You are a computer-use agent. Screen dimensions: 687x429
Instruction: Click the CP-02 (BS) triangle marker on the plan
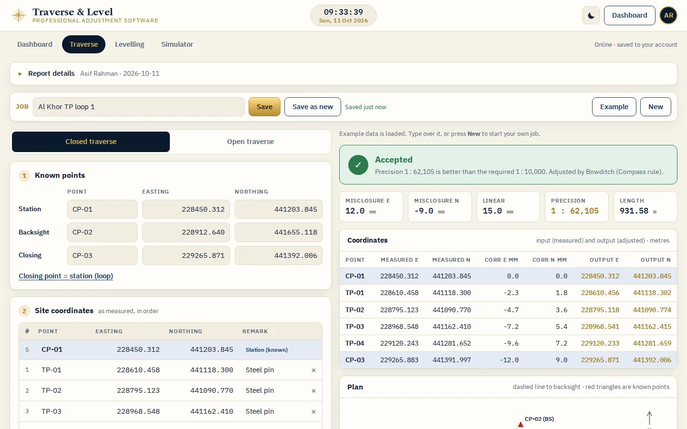pyautogui.click(x=520, y=424)
